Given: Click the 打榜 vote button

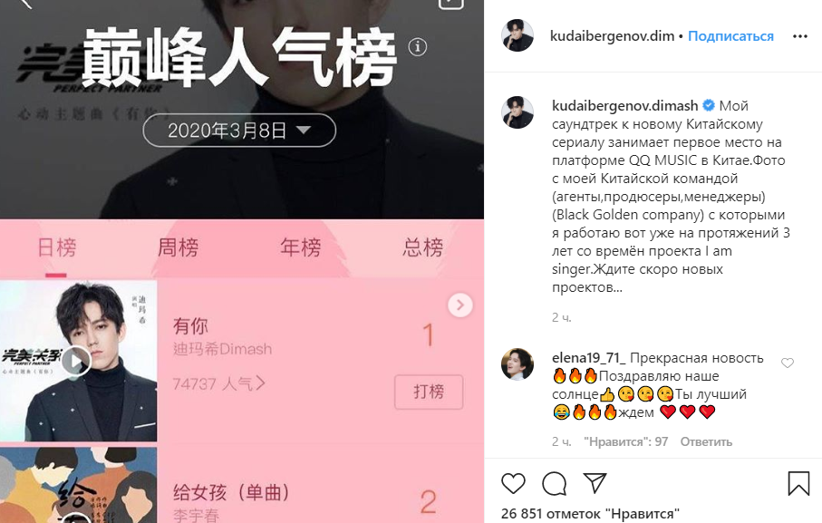Looking at the screenshot, I should click(429, 392).
